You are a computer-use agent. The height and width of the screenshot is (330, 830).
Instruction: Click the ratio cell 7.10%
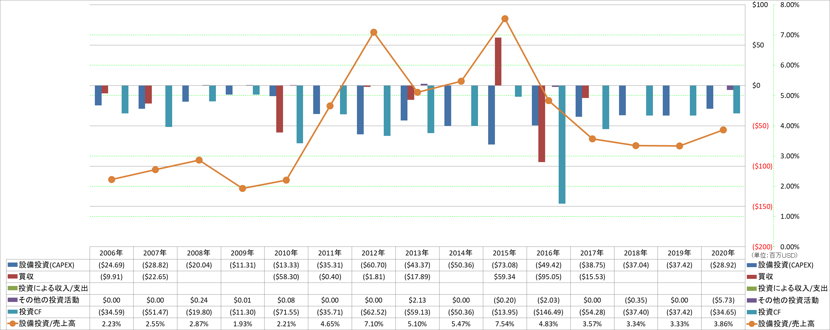click(374, 324)
